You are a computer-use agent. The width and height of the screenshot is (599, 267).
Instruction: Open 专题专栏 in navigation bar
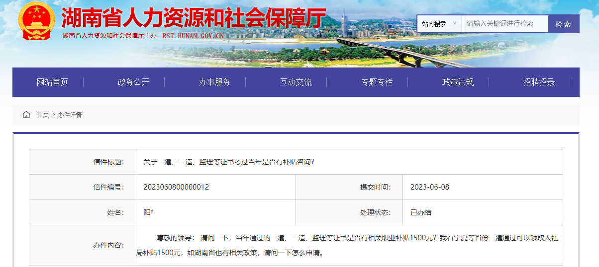pos(377,82)
